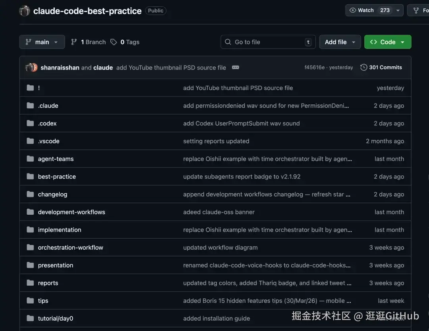
Task: Open the orchestration-workflow folder
Action: [x=70, y=248]
